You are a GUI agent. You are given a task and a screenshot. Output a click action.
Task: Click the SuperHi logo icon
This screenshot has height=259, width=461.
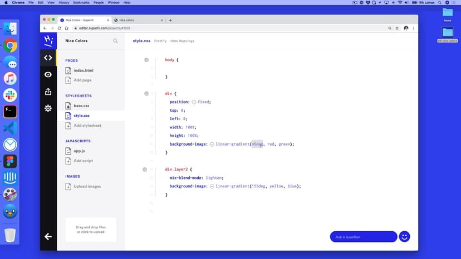pyautogui.click(x=48, y=41)
